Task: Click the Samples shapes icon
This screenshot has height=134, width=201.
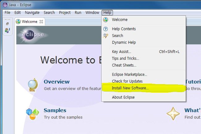Action: click(33, 114)
